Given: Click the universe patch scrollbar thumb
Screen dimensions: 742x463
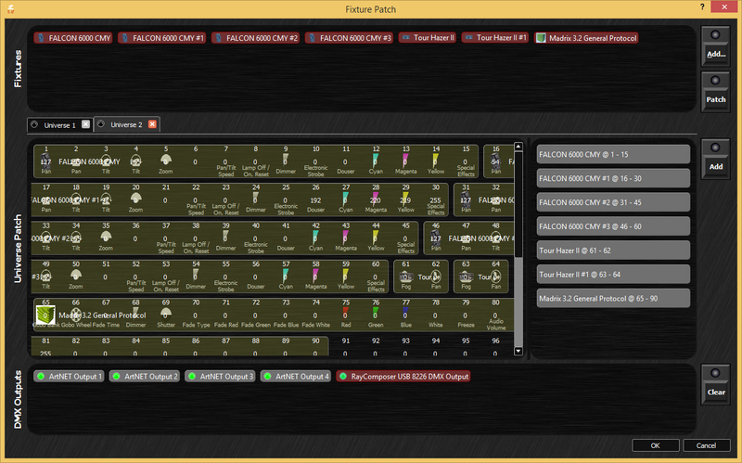Looking at the screenshot, I should [518, 204].
